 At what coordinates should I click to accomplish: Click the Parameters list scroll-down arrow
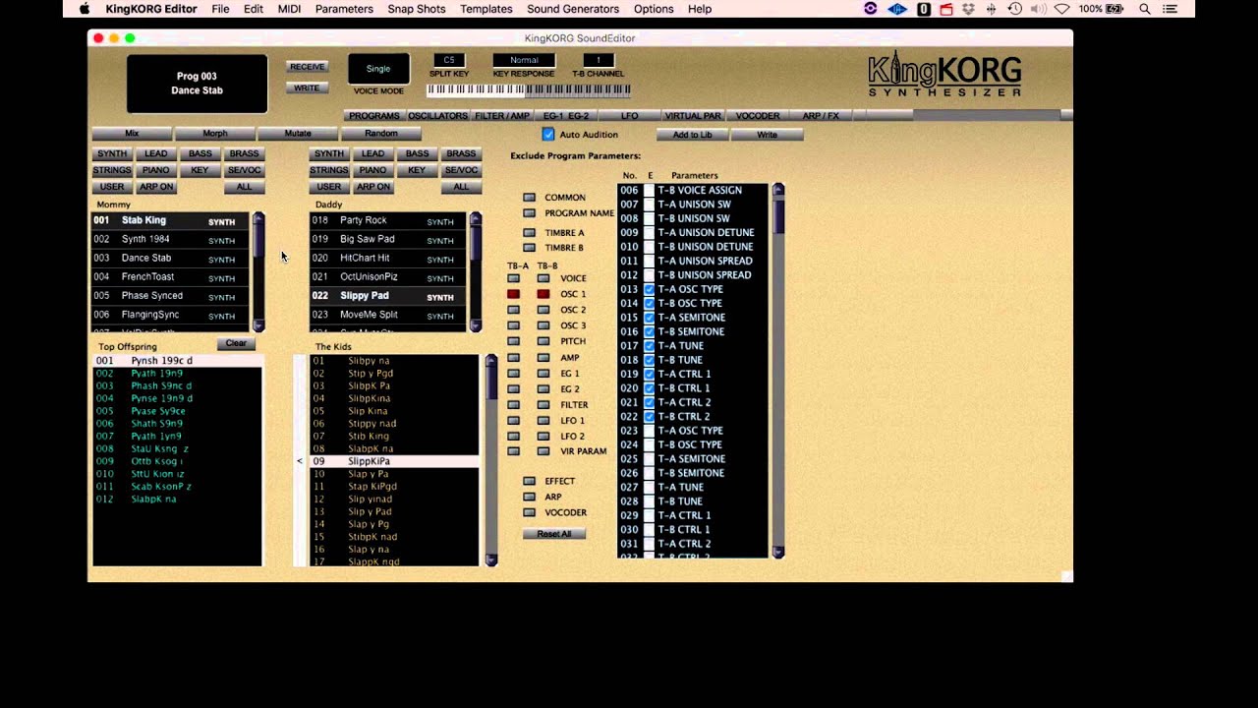778,553
